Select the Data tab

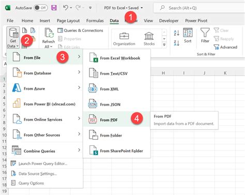click(x=114, y=21)
